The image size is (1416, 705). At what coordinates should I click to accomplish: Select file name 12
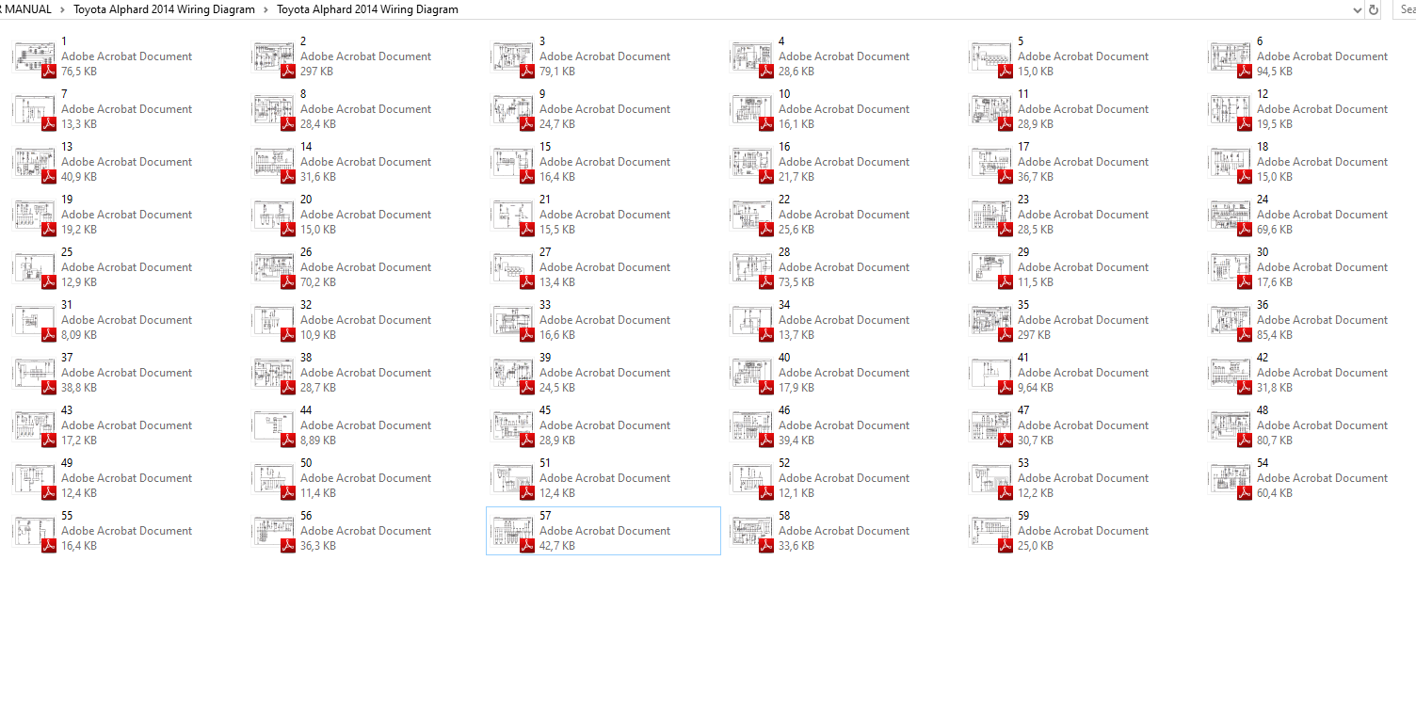[x=1263, y=94]
